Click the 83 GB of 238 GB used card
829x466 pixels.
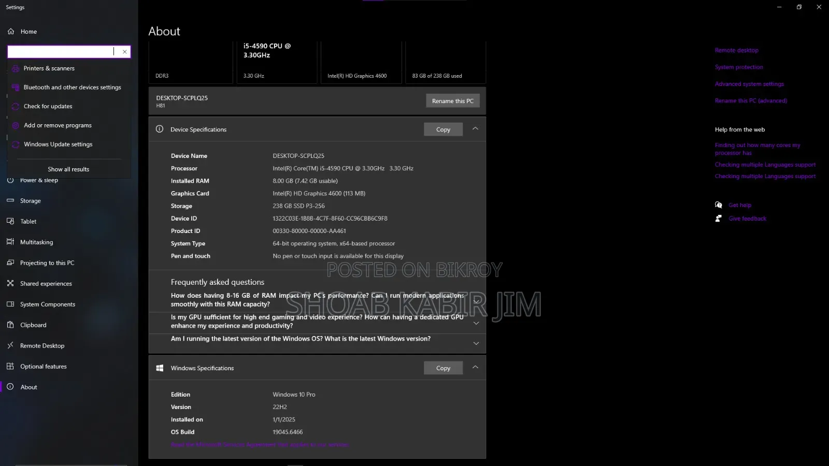click(x=446, y=62)
